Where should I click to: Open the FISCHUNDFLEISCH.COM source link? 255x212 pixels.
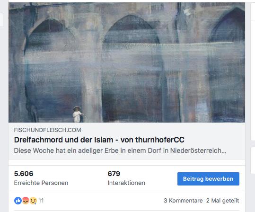coord(47,130)
